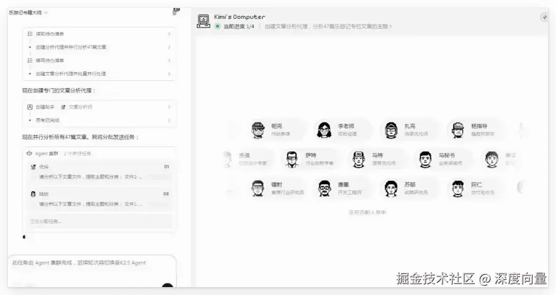This screenshot has width=556, height=295.
Task: Open the 乐游记书籍大纲 title dropdown
Action: (46, 13)
